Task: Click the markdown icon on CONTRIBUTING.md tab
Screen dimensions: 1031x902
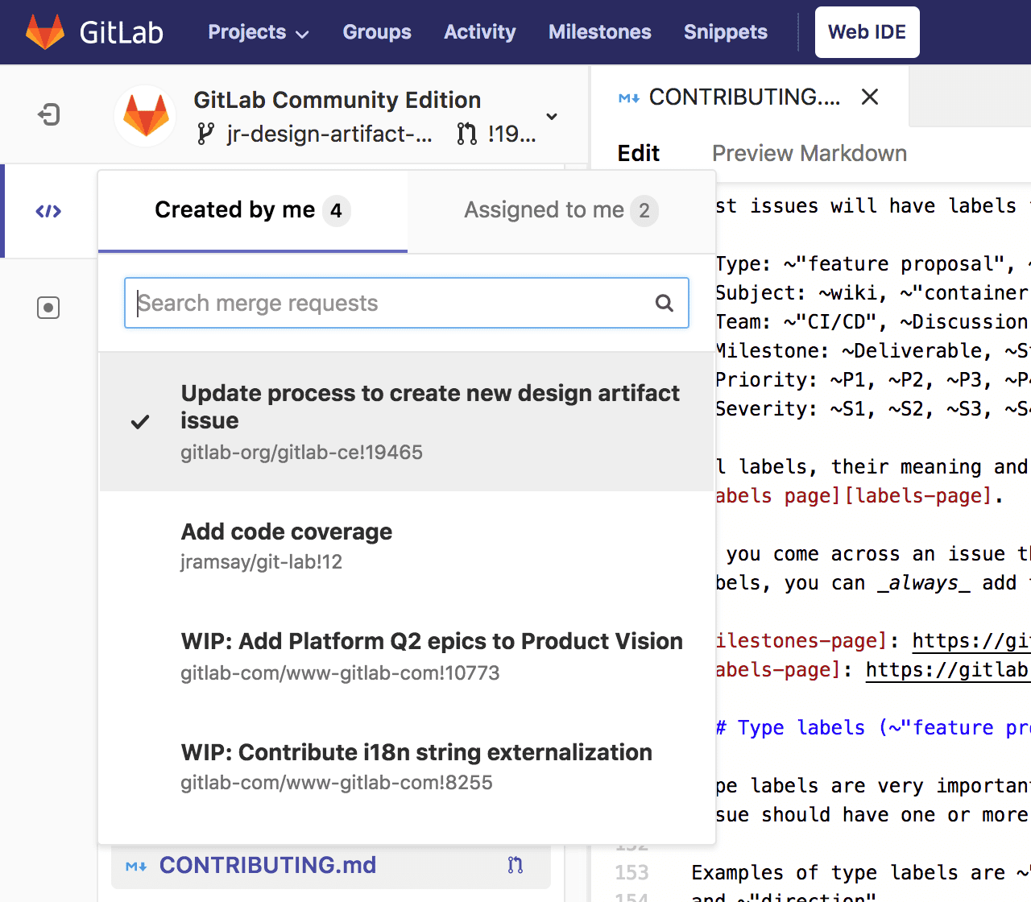Action: [x=627, y=97]
